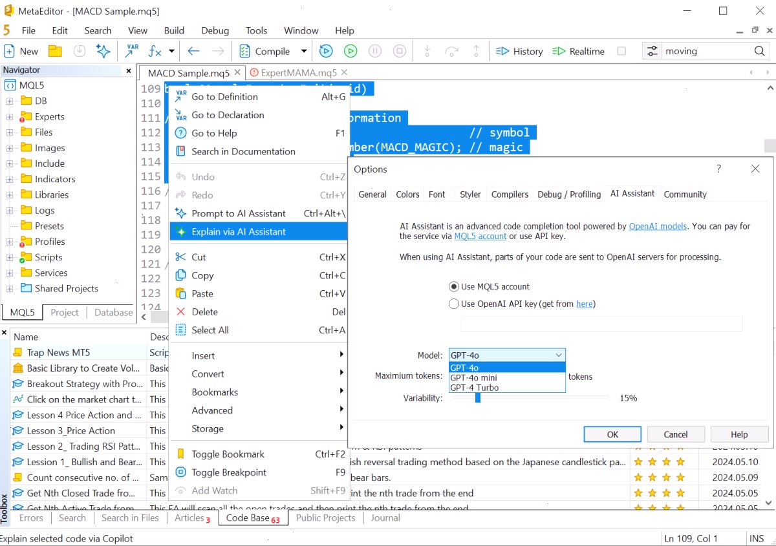Viewport: 776px width, 546px height.
Task: Choose 'GPT-4o mini' from the Model list
Action: (x=507, y=378)
